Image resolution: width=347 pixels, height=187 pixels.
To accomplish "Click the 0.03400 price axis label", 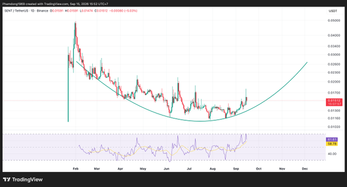I will (334, 46).
